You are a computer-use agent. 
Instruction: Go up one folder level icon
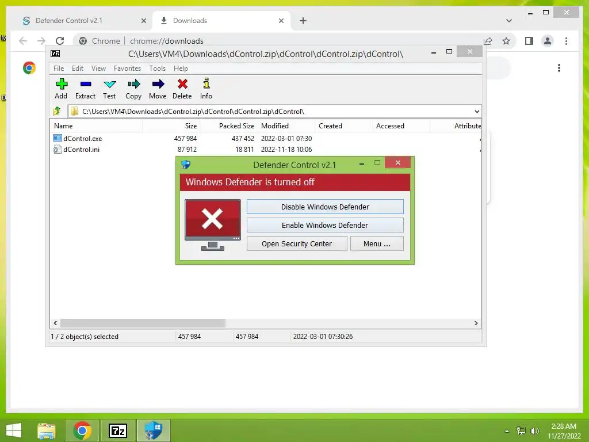[57, 111]
